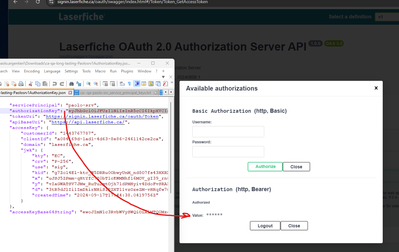Click the Close document icon in the Notepad++ toolbar

click(x=7, y=84)
